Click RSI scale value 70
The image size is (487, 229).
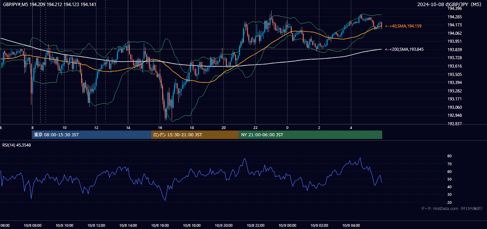pos(449,164)
